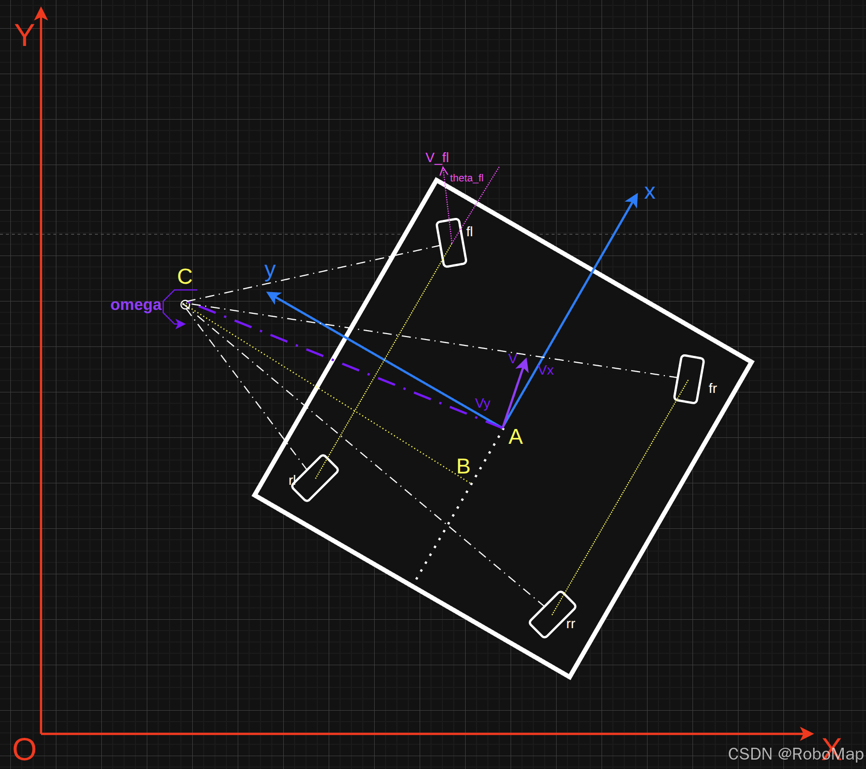
Task: Click the "fl" wheel label
Action: click(470, 232)
